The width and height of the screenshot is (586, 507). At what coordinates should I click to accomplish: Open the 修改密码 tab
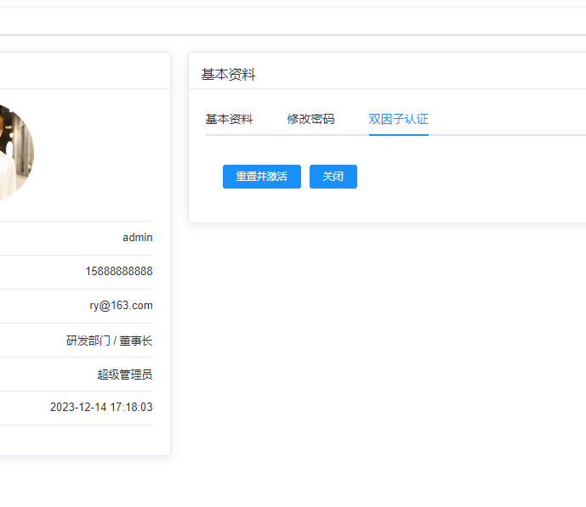point(310,119)
